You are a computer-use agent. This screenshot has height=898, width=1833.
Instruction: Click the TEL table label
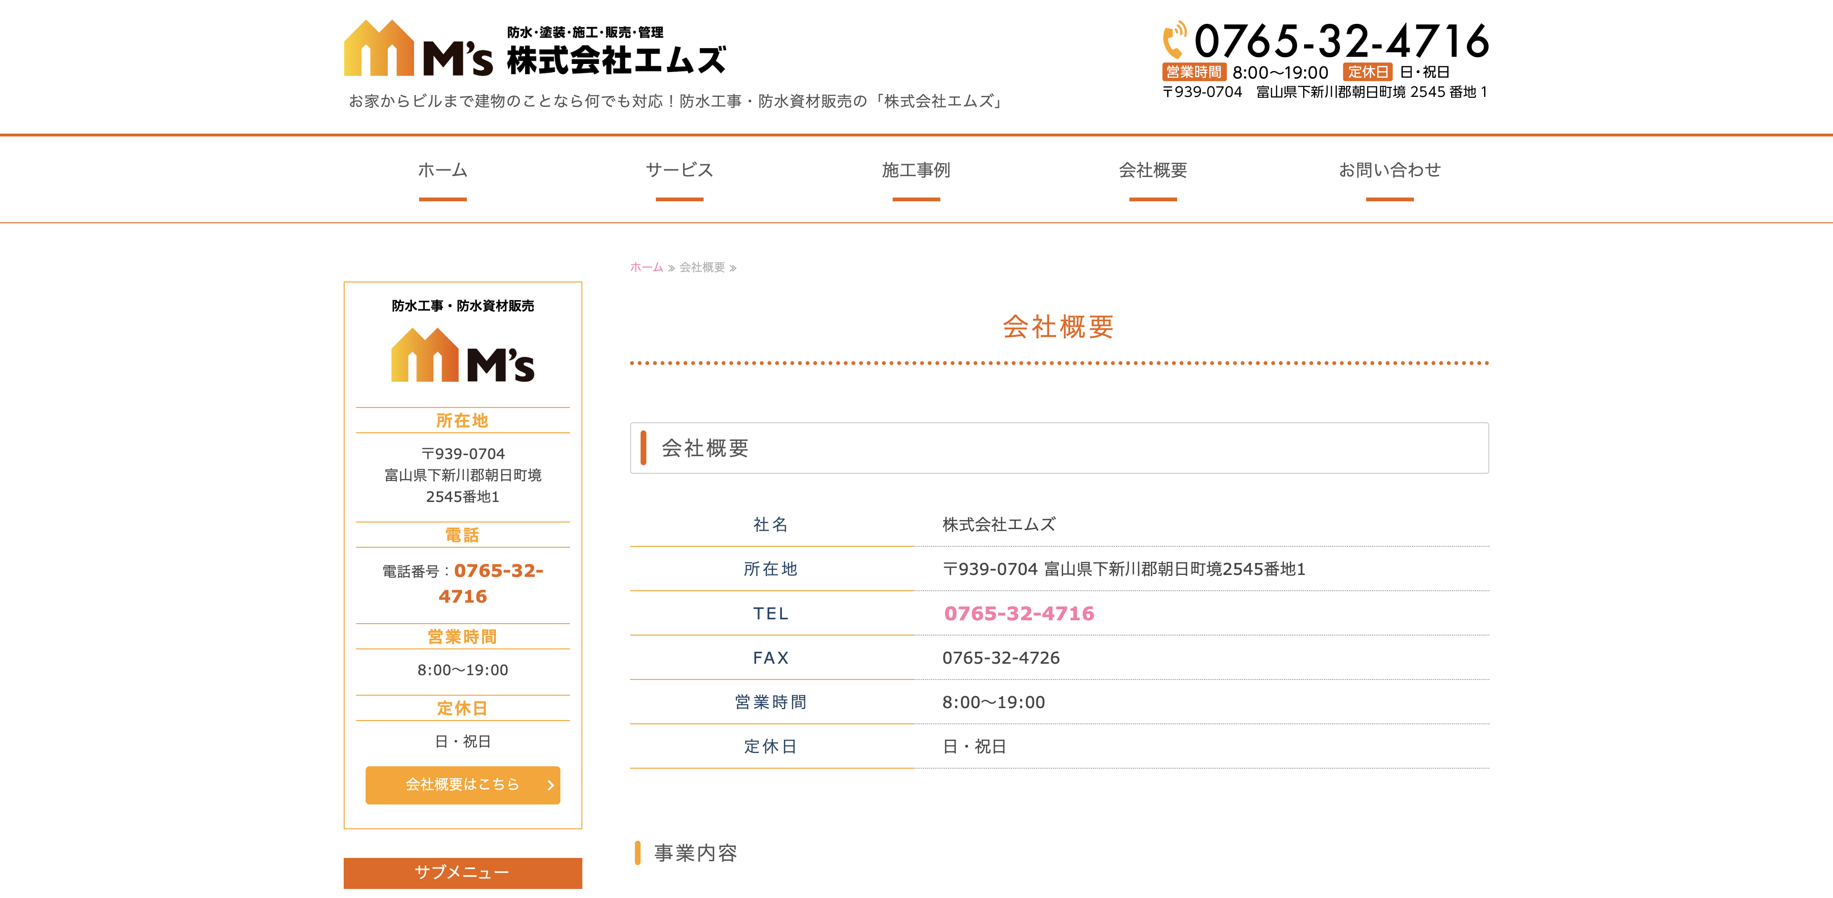point(771,614)
